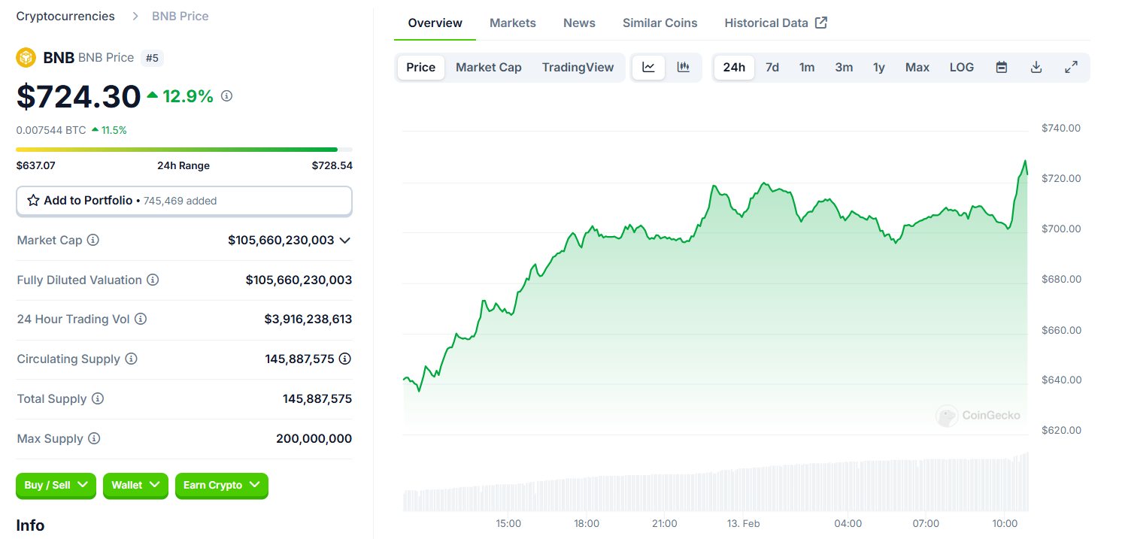Click the $637.07 range low value
1122x539 pixels.
[x=36, y=165]
